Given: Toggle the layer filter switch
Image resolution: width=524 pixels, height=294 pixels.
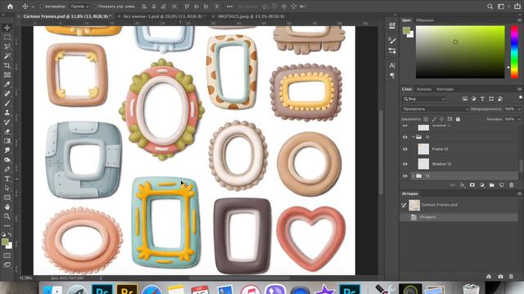Looking at the screenshot, I should point(521,97).
